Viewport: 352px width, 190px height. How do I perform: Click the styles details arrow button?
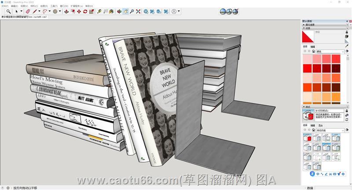tap(347, 130)
